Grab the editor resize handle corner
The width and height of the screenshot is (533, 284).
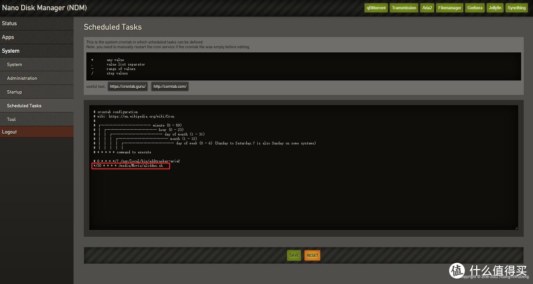coord(516,228)
